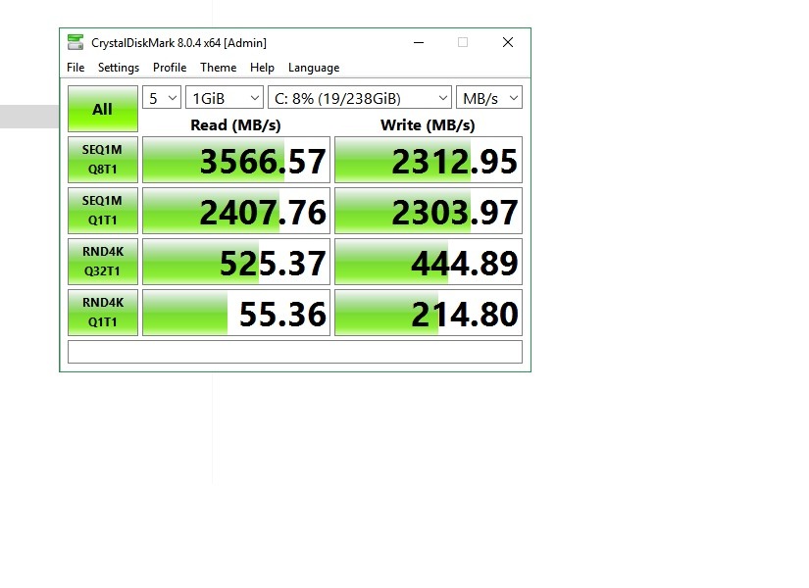
Task: Run all benchmarks with the All button
Action: [103, 109]
